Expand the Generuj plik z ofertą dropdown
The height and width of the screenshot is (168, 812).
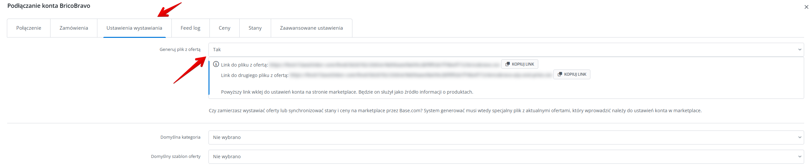pyautogui.click(x=506, y=50)
